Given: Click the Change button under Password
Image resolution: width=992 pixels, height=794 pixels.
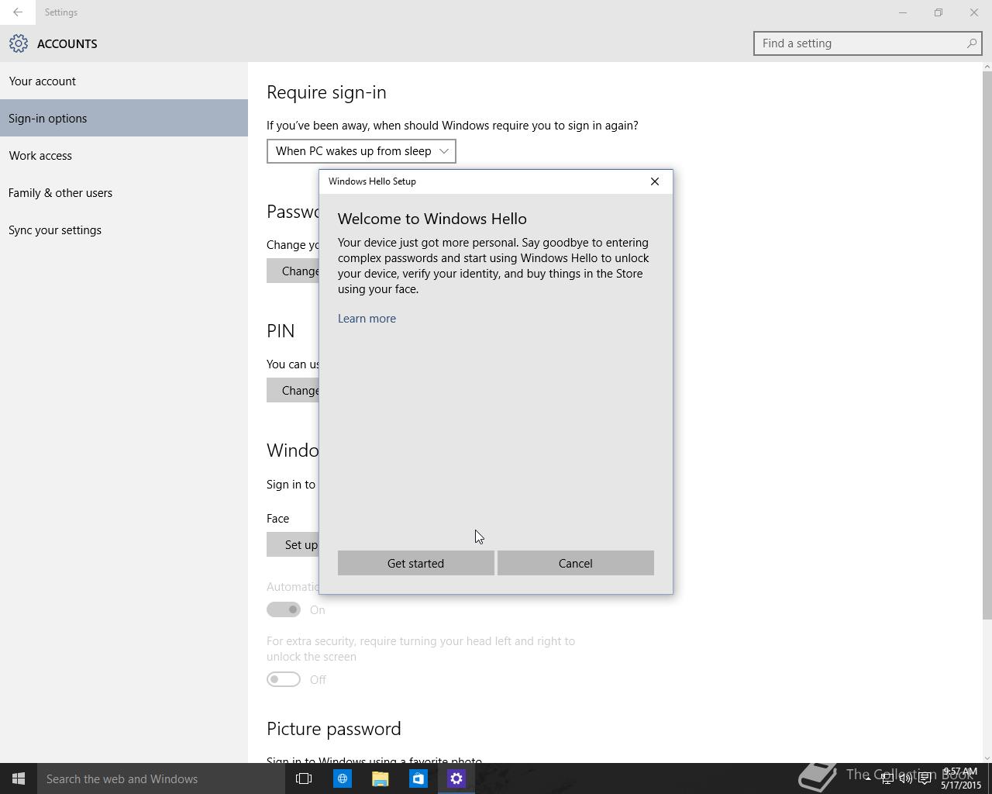Looking at the screenshot, I should click(x=293, y=271).
